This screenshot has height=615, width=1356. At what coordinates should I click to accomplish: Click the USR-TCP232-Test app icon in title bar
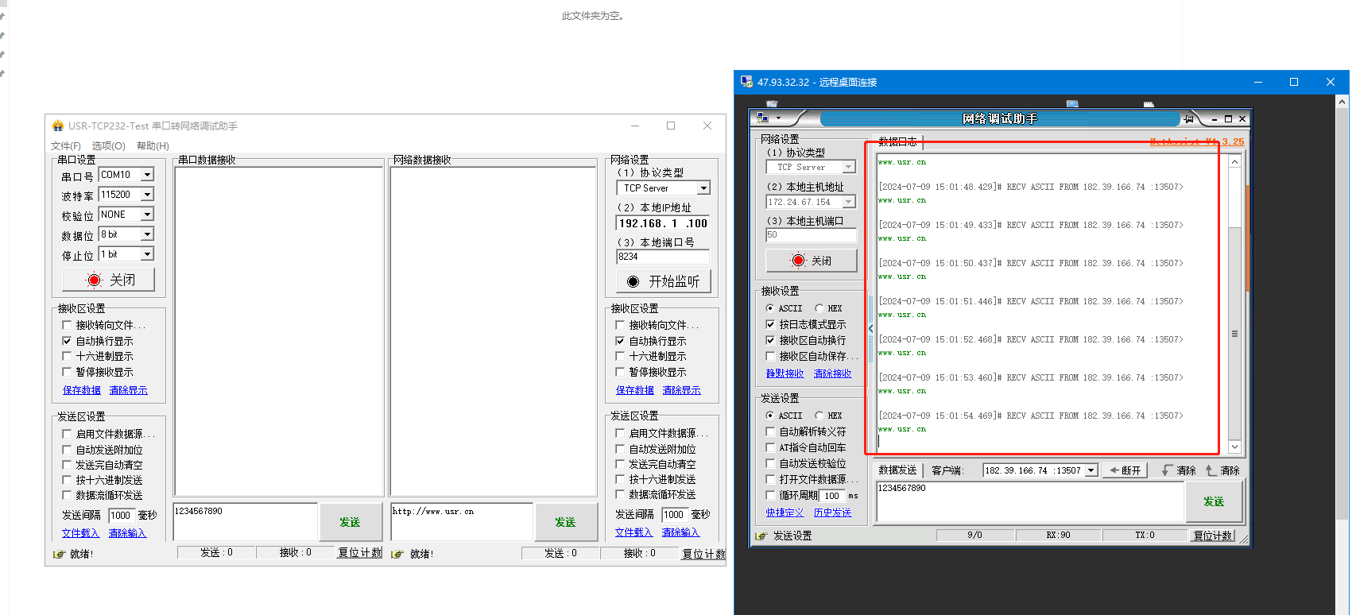(57, 126)
